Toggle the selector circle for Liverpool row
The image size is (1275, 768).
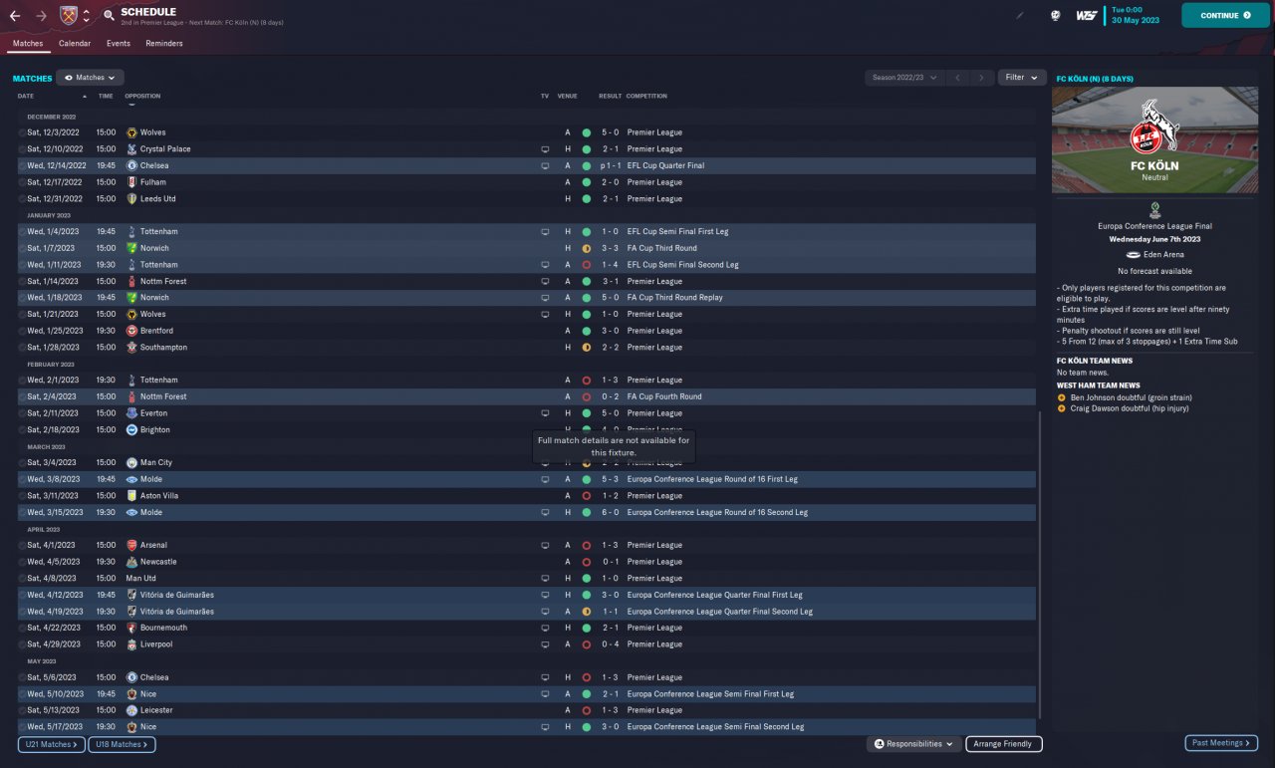coord(22,644)
